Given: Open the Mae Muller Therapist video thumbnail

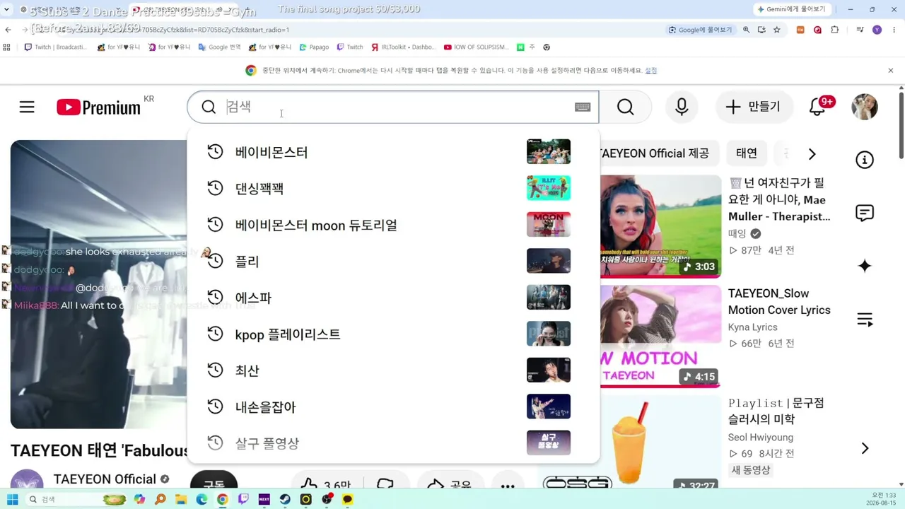Looking at the screenshot, I should click(x=660, y=226).
